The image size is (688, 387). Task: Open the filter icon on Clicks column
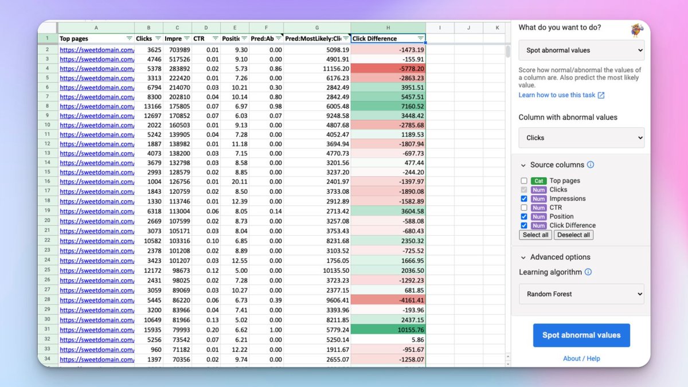point(158,38)
